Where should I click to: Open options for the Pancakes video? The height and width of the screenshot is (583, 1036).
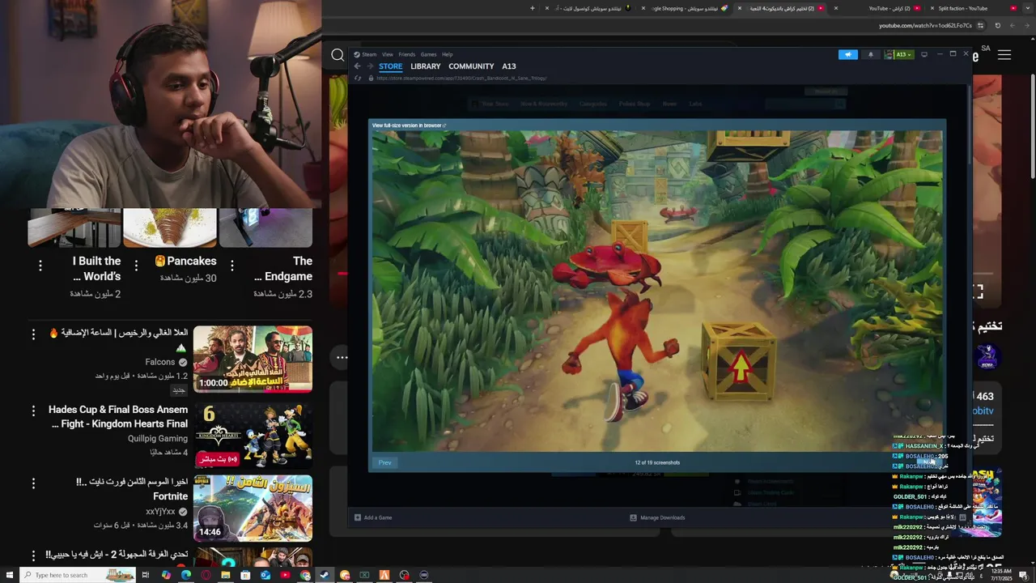[136, 265]
